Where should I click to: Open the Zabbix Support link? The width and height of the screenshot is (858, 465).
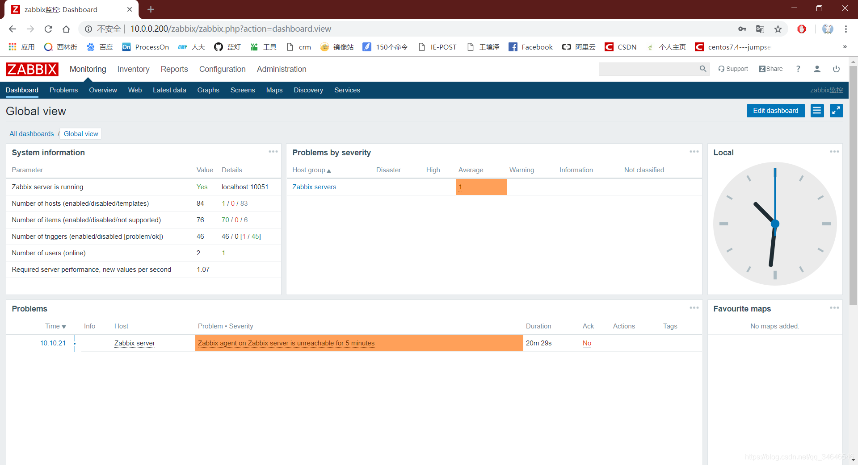[x=733, y=69]
